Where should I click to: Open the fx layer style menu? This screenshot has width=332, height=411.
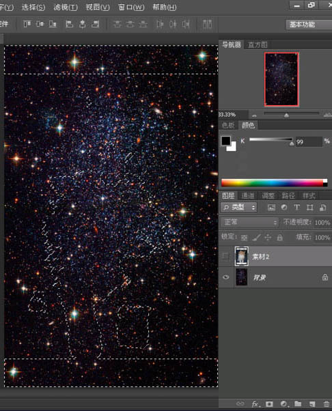(x=255, y=404)
